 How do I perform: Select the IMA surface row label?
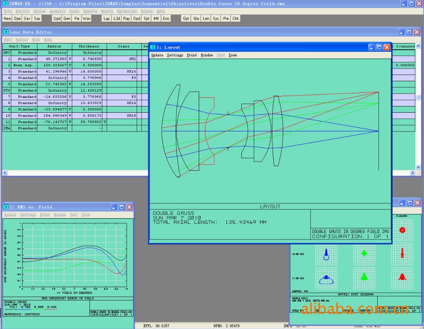coord(7,128)
